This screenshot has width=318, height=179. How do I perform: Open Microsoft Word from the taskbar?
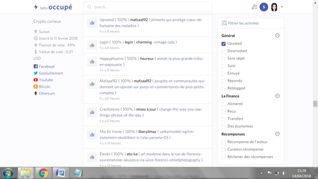[61, 173]
